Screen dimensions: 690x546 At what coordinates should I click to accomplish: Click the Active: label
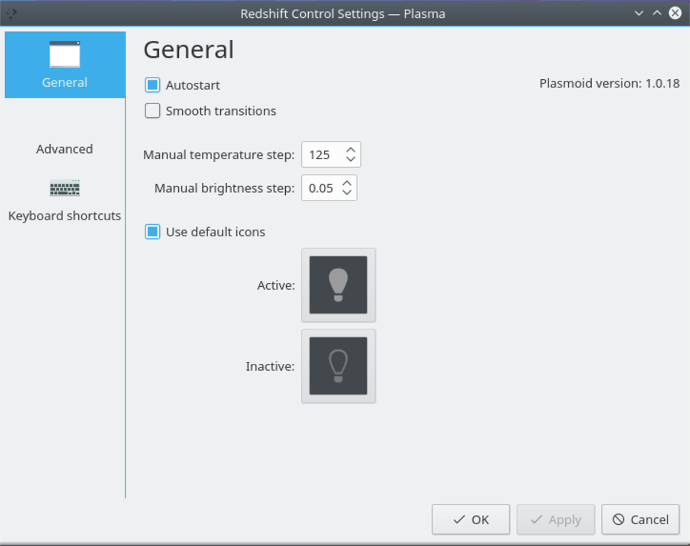[x=276, y=285]
